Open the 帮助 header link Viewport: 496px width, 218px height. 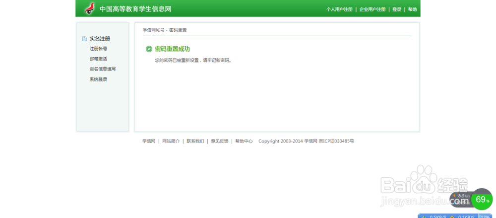coord(412,9)
